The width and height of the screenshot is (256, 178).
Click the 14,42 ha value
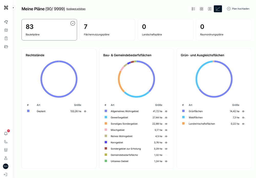tap(234, 111)
